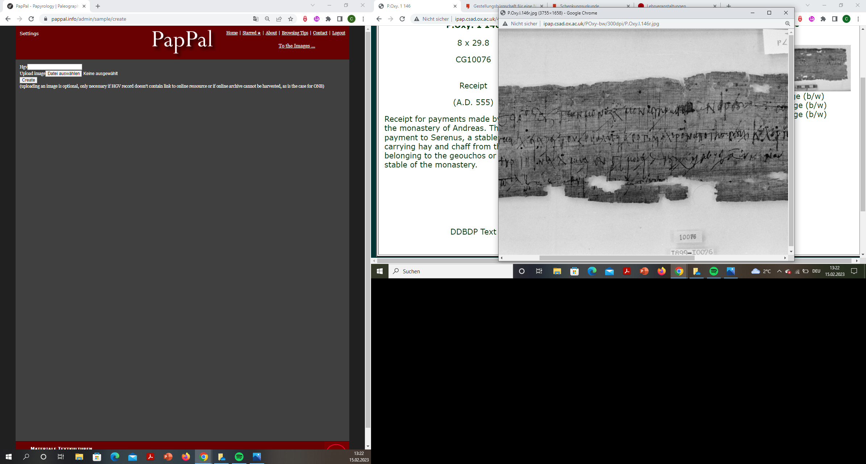Screen dimensions: 866x464
Task: Reload the PapPal page
Action: point(31,19)
